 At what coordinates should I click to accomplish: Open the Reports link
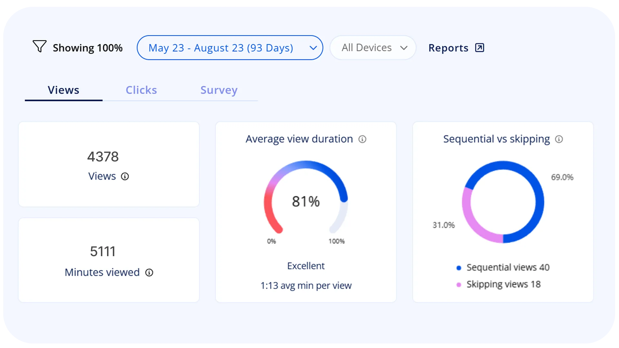coord(448,48)
